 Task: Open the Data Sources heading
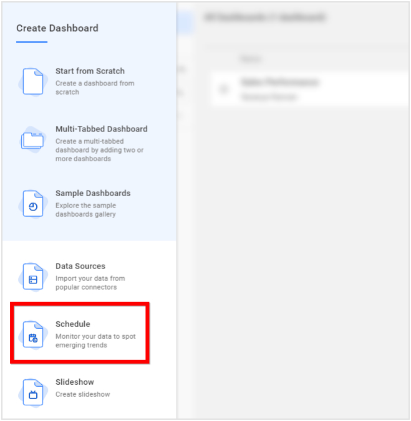[x=80, y=267]
